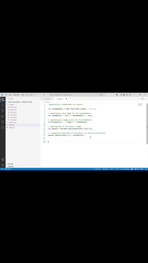148x263 pixels.
Task: Click the Ln/Col position in status bar
Action: point(97,169)
